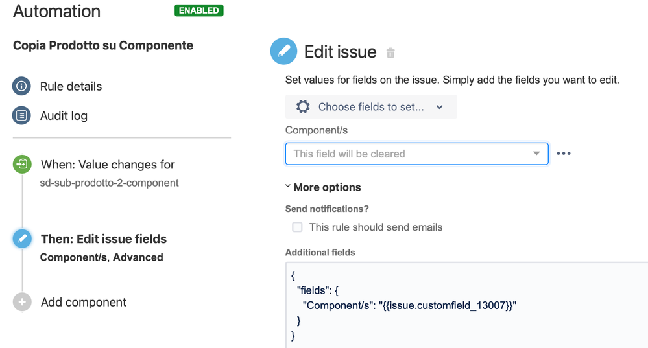Enable 'This rule should send emails' checkbox

297,227
